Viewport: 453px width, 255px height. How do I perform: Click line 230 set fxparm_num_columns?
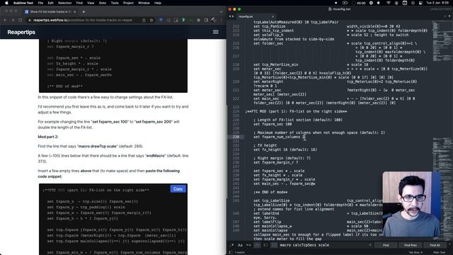[x=279, y=137]
